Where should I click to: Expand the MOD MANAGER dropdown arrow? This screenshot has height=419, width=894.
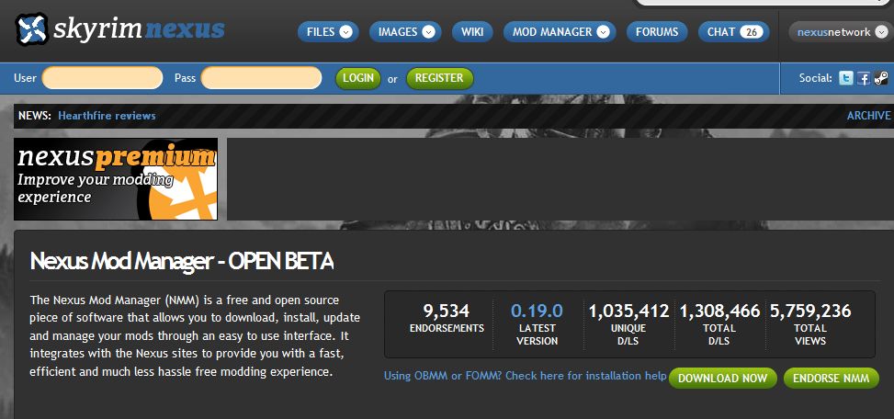604,32
